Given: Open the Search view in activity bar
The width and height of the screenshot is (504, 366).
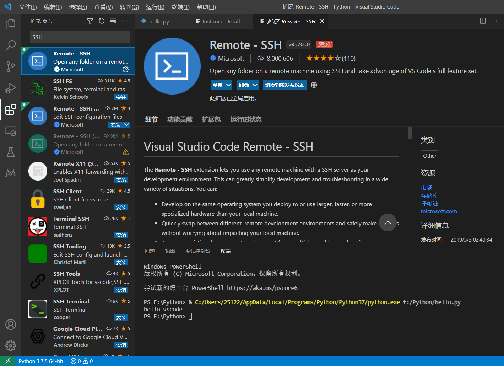Looking at the screenshot, I should [x=11, y=45].
